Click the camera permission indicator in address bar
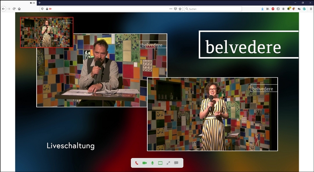Image resolution: width=314 pixels, height=172 pixels. pos(50,9)
